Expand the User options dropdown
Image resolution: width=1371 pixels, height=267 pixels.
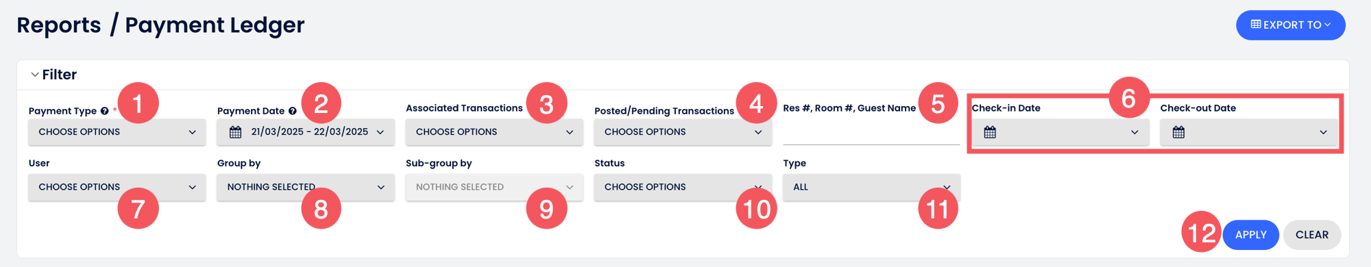(117, 187)
